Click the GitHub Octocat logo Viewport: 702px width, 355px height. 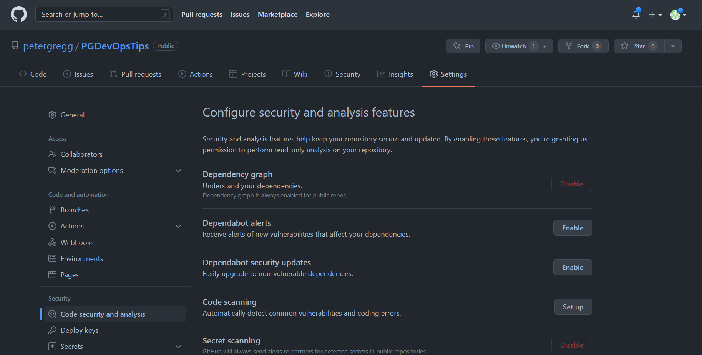[19, 14]
